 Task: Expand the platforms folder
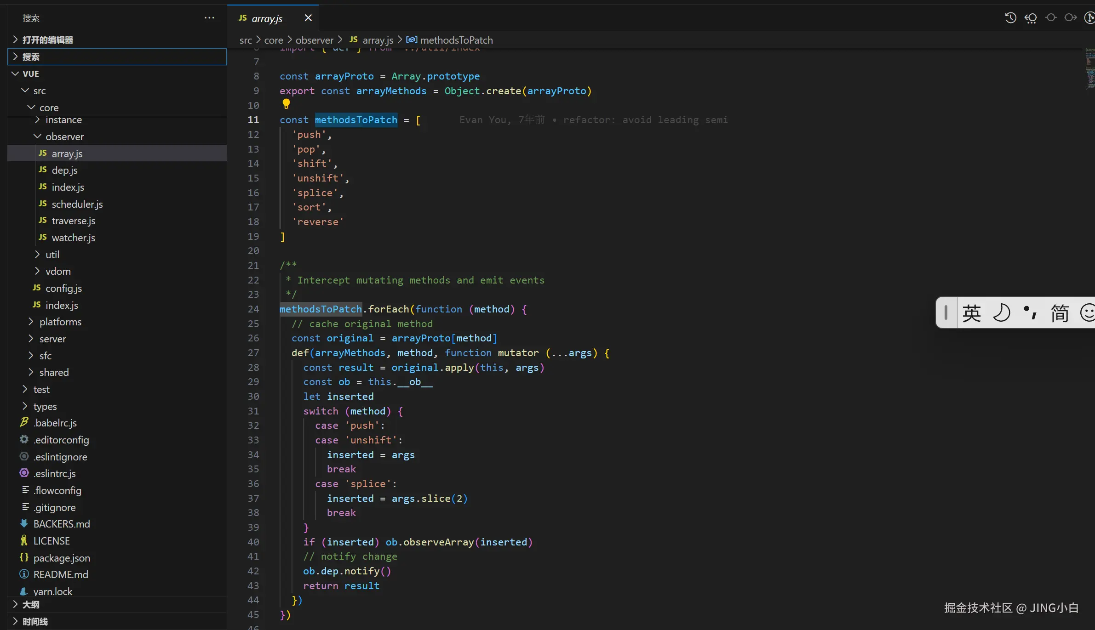point(60,322)
